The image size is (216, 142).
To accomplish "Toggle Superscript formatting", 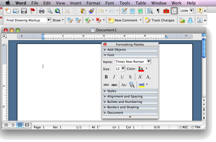I will 140,77.
